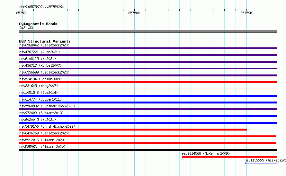Image resolution: width=286 pixels, height=176 pixels.
Task: Click the gray 9q21.33 cytogenetic band bar
Action: pyautogui.click(x=148, y=31)
